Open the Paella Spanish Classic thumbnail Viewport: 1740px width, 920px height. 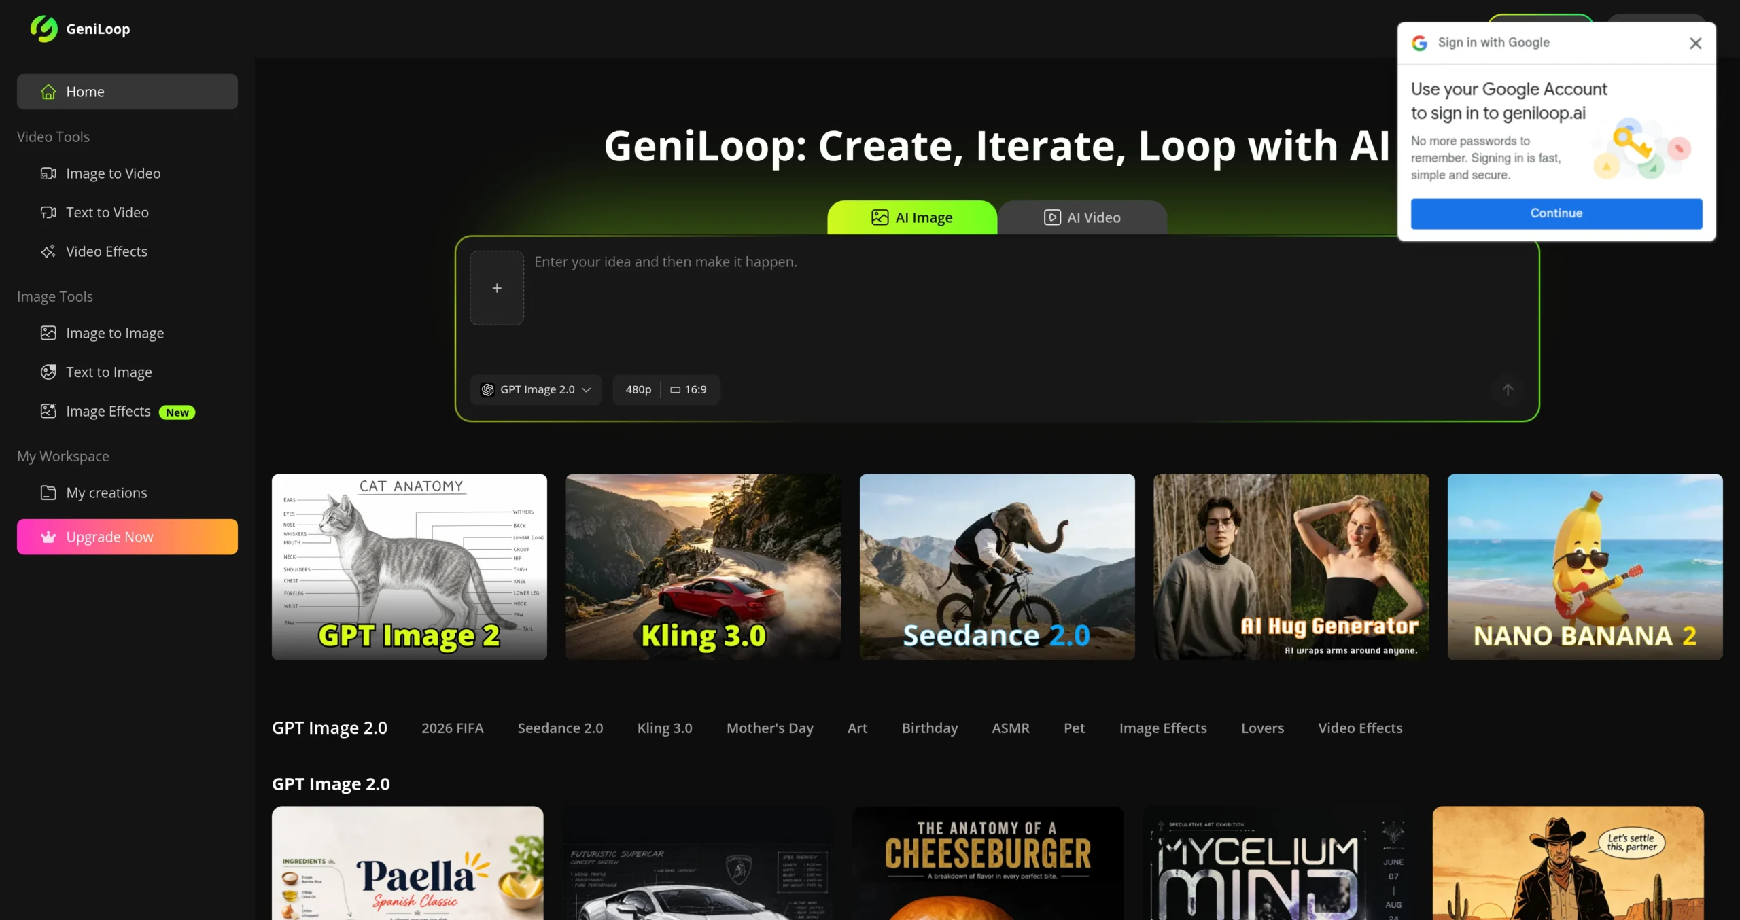408,863
